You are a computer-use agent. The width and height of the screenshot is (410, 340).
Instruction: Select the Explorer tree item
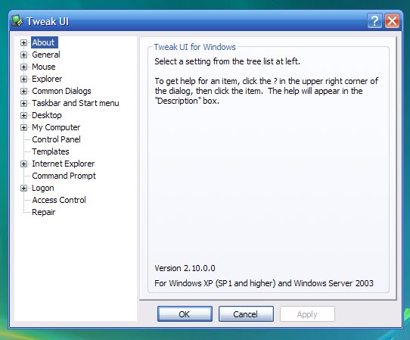coord(47,79)
